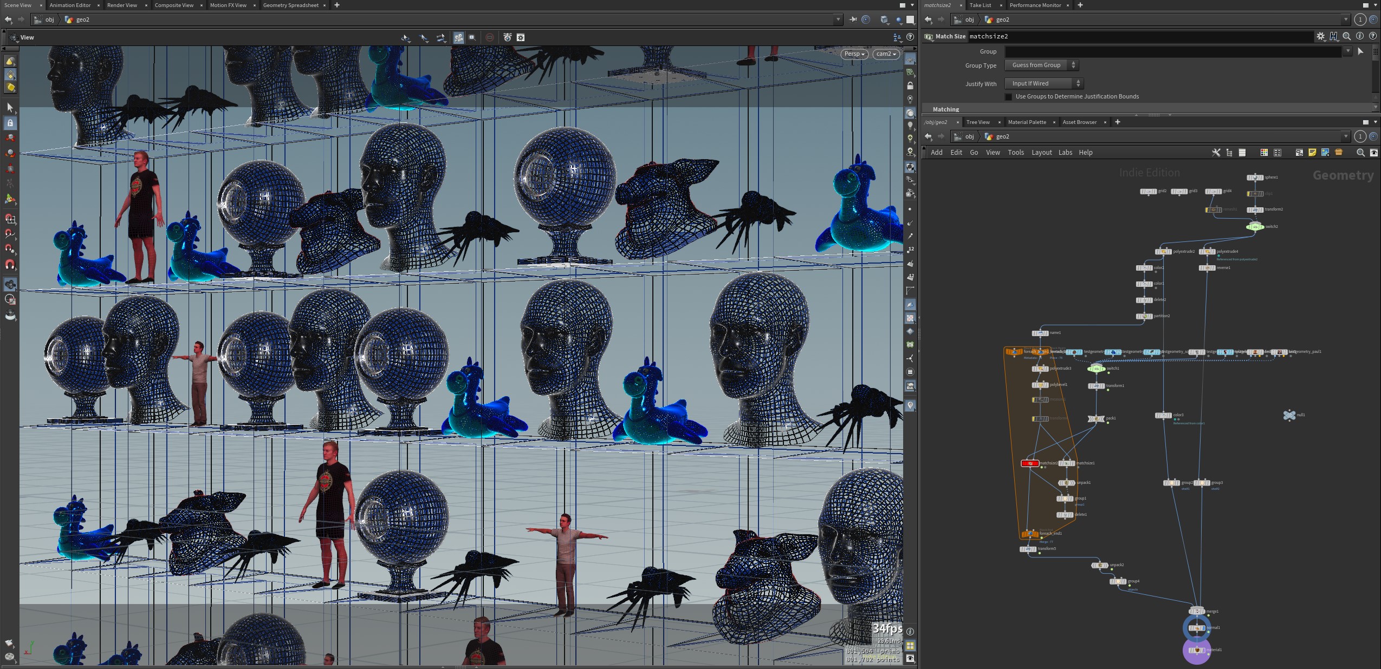Toggle the Secure Selection lock icon
1381x669 pixels.
10,123
